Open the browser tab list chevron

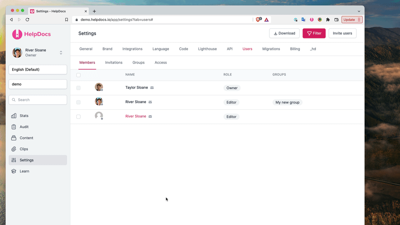click(x=359, y=11)
